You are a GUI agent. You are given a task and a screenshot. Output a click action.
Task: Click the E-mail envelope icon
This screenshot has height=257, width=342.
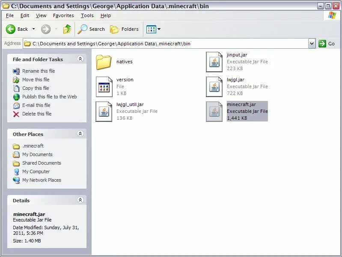click(16, 106)
